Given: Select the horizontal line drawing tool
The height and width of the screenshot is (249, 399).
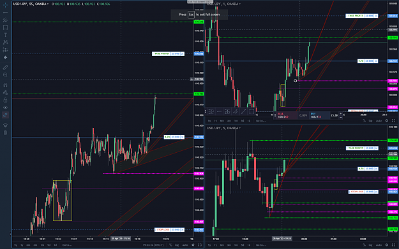Looking at the screenshot, I should [x=5, y=13].
